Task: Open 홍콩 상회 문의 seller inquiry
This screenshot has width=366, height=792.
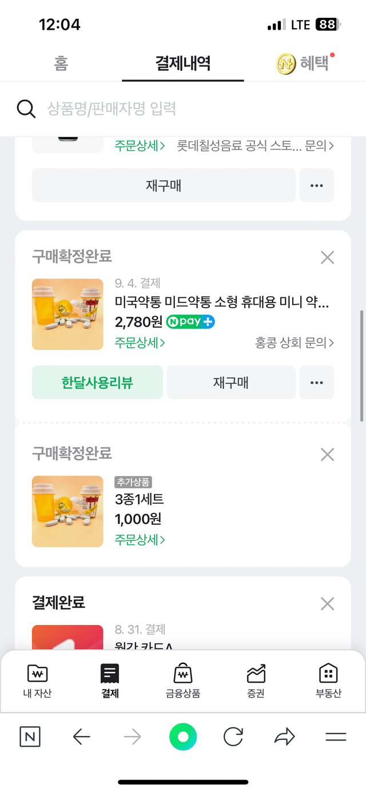Action: pyautogui.click(x=295, y=343)
